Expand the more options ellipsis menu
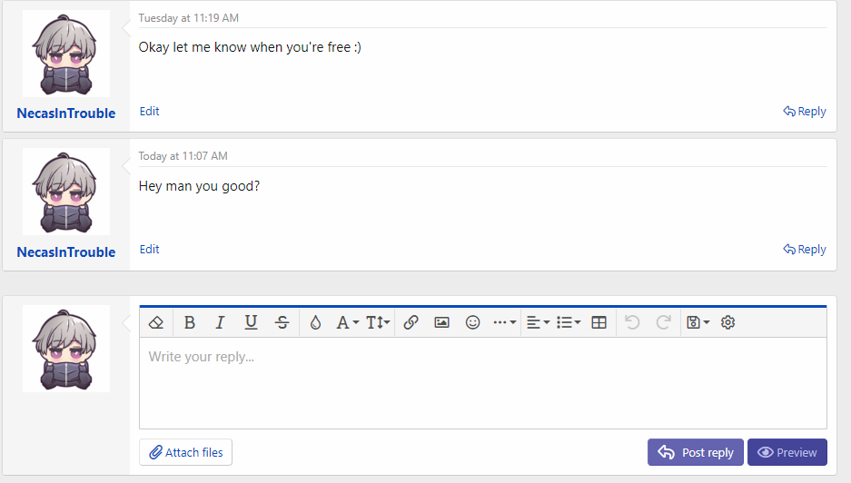 [504, 322]
